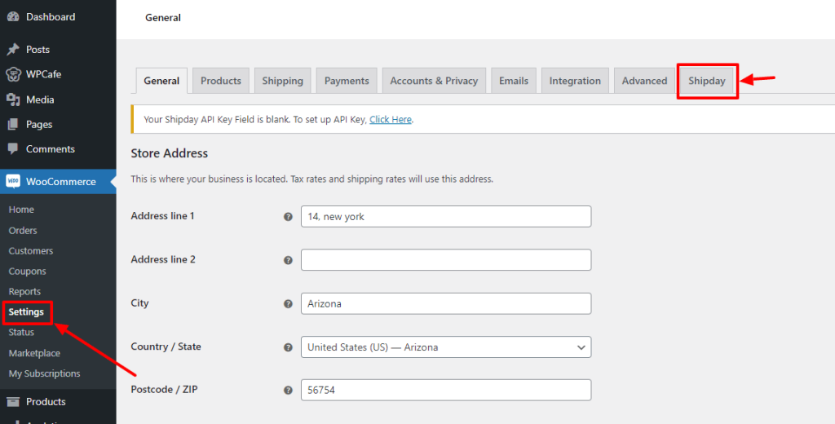Click the Address line 1 input field
Screen dimensions: 835x424
pos(446,216)
